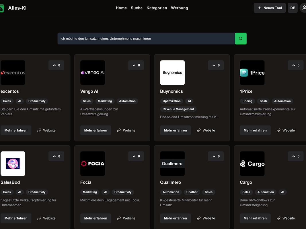Open the Vengo AI logo thumbnail
The height and width of the screenshot is (229, 306).
93,73
